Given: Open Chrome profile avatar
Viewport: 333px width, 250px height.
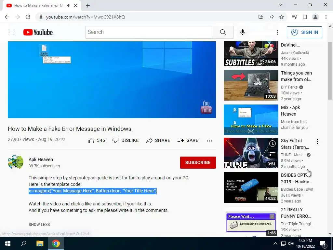Looking at the screenshot, I should click(315, 17).
